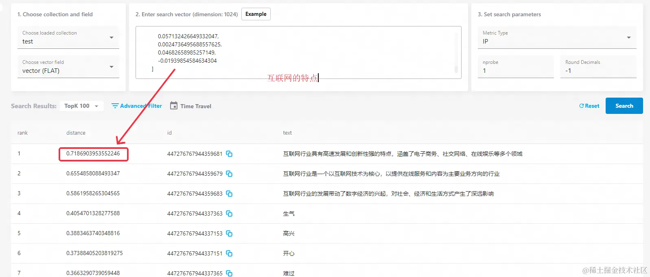The height and width of the screenshot is (277, 650).
Task: Focus the Round Decimals input field
Action: (x=598, y=67)
